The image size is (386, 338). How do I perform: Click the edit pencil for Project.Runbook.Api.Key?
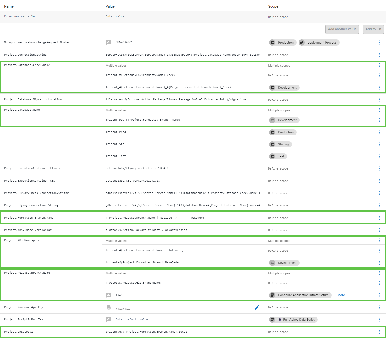click(257, 307)
